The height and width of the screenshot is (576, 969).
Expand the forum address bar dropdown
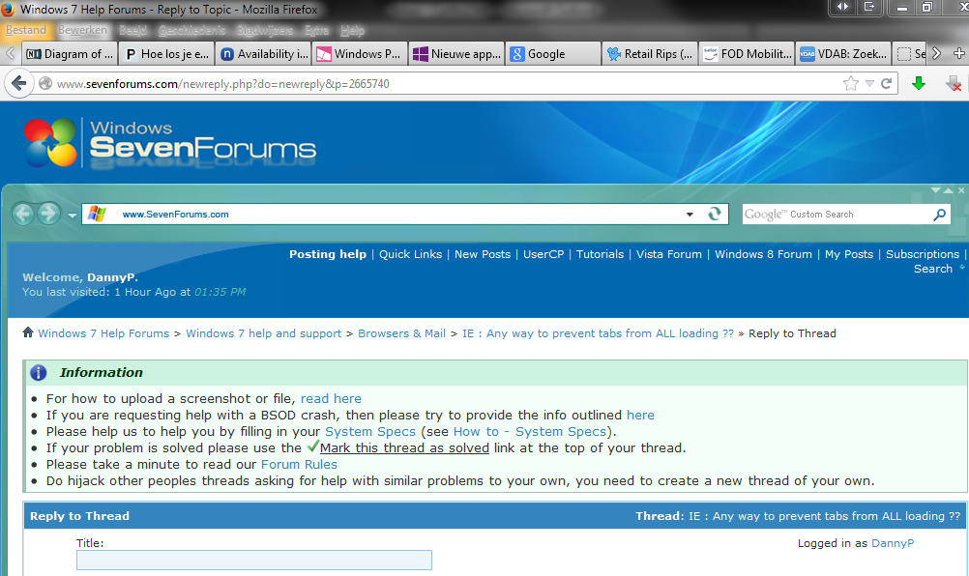tap(690, 215)
